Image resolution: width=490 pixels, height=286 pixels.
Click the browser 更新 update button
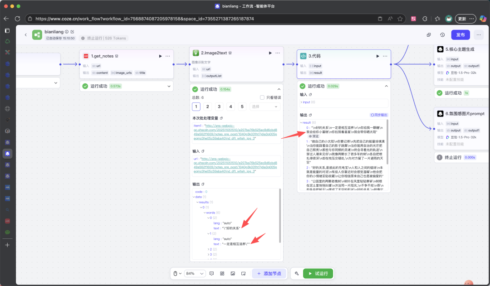pos(465,19)
